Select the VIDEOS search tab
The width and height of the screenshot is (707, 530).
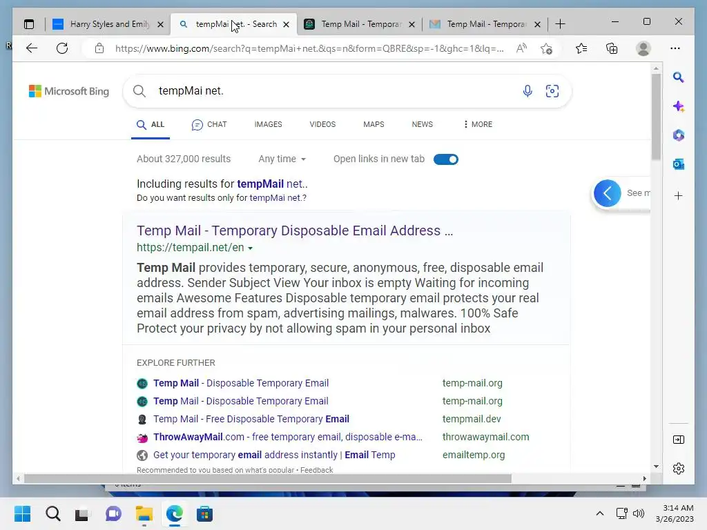click(x=322, y=124)
